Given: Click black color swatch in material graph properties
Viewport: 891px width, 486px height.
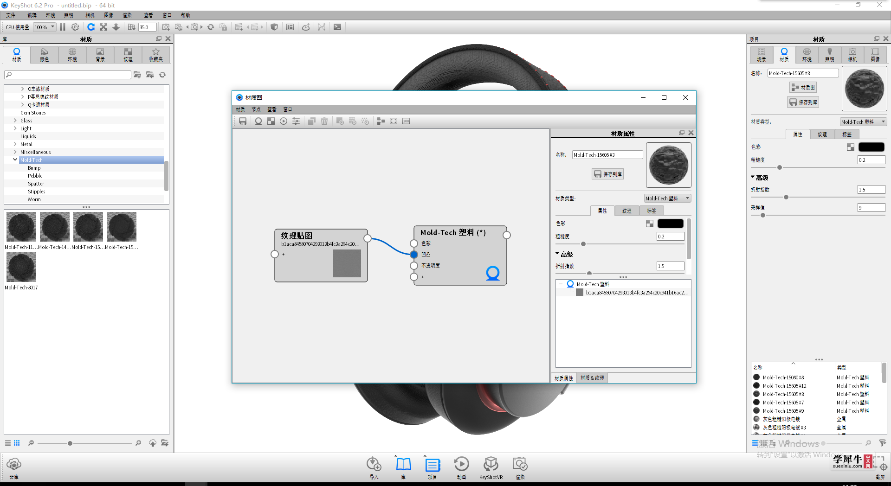Looking at the screenshot, I should (670, 224).
